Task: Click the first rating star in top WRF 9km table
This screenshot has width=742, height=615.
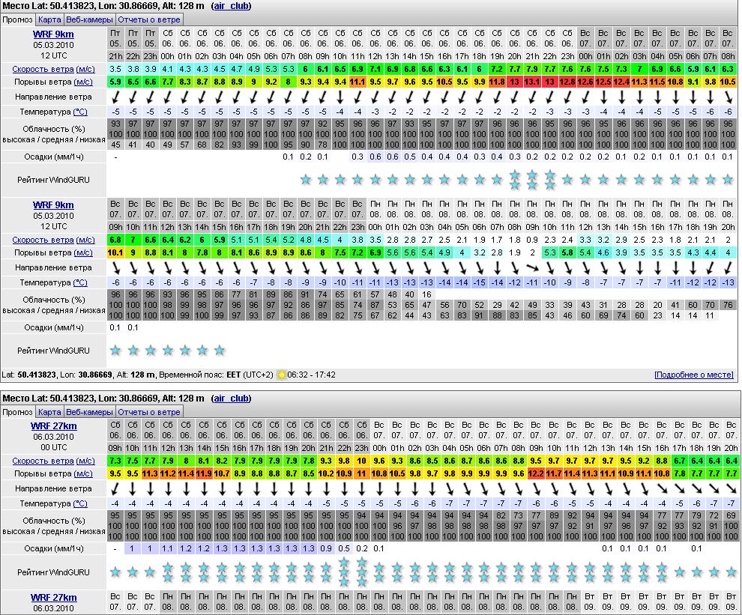Action: point(305,180)
